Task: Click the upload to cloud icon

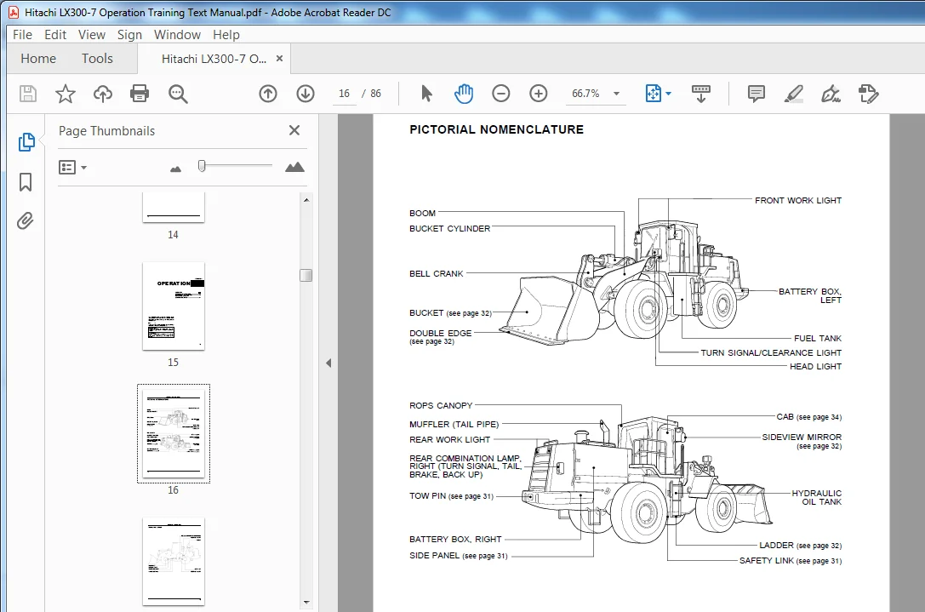Action: [x=103, y=94]
